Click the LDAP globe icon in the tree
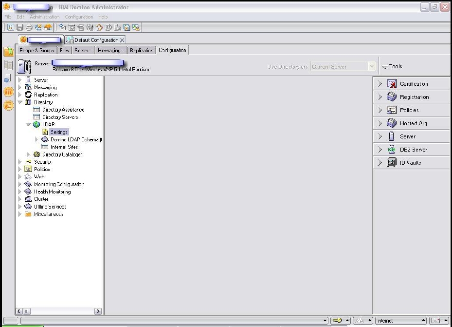The image size is (452, 327). [36, 124]
